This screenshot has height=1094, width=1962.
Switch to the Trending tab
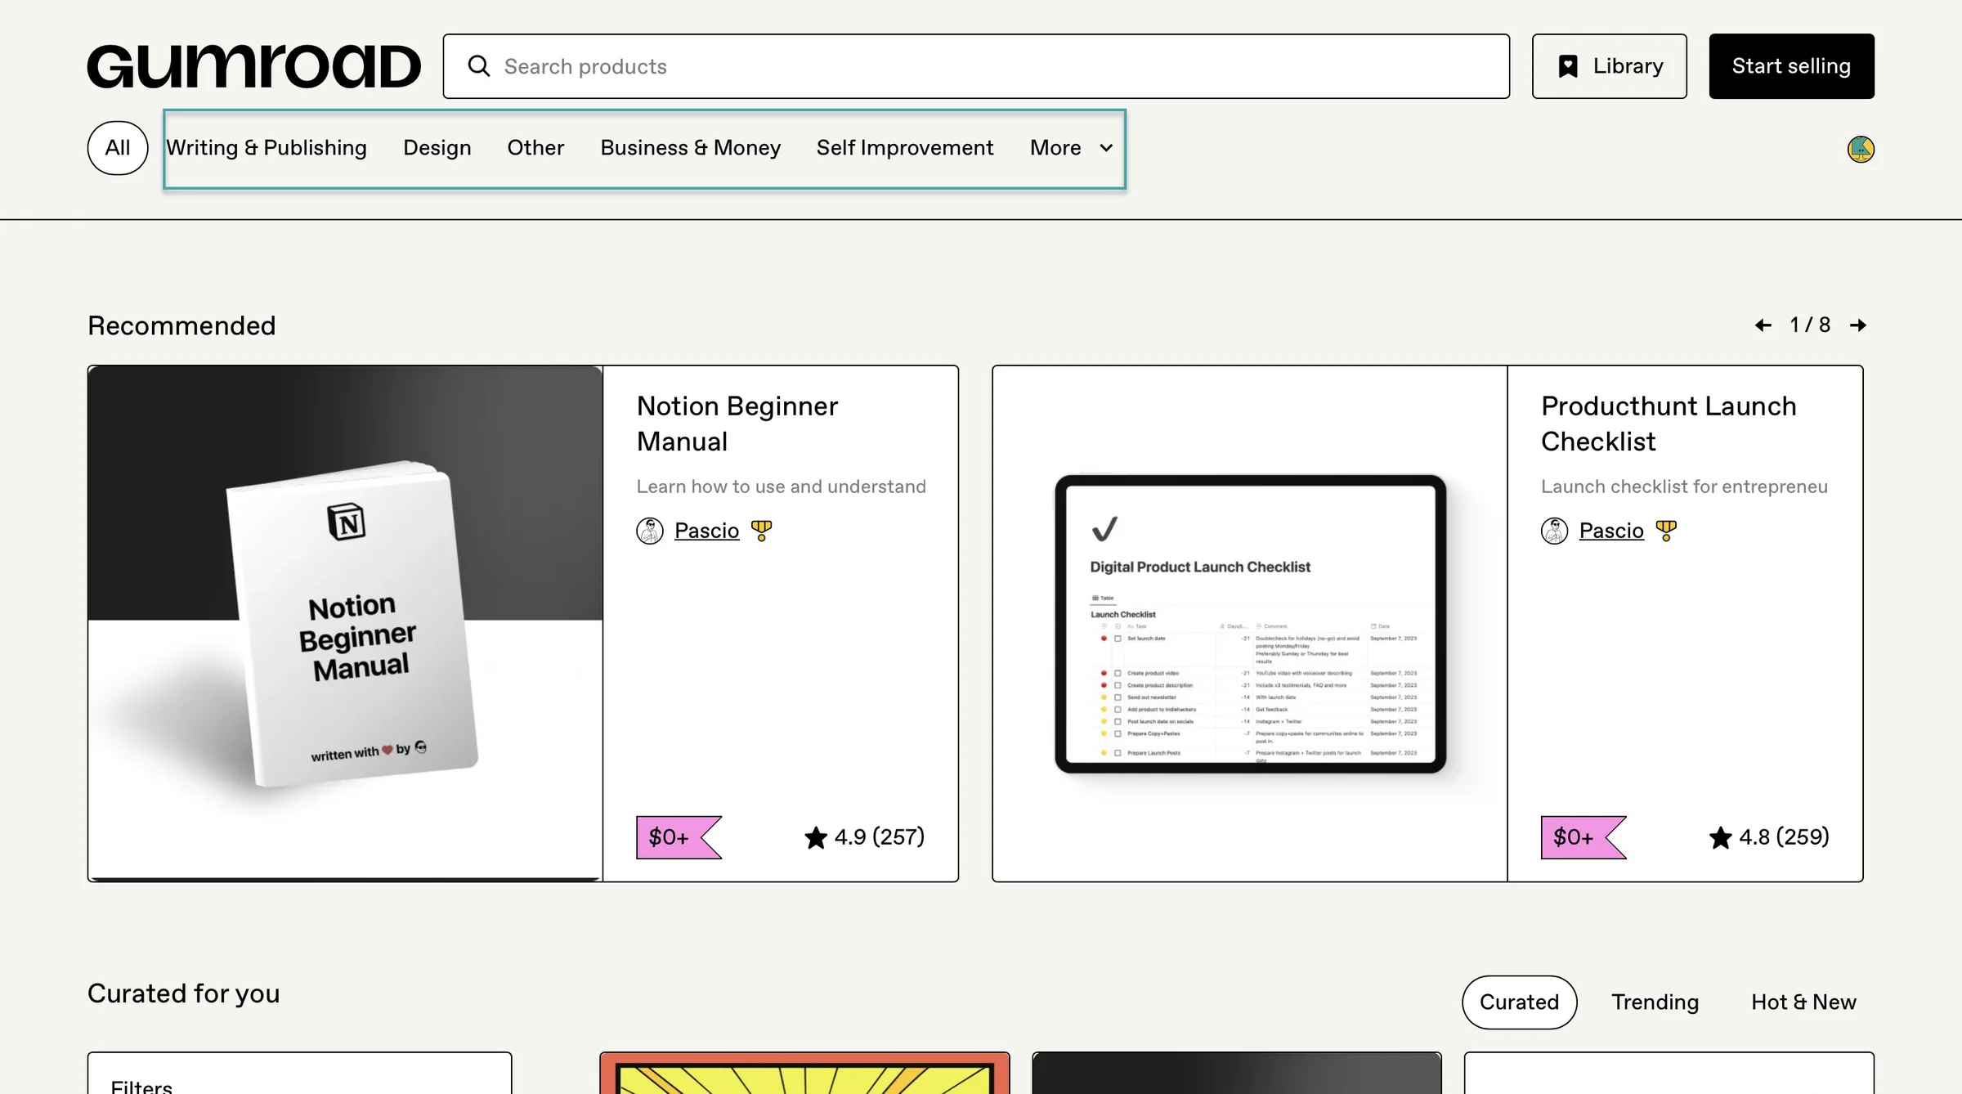(1655, 1002)
